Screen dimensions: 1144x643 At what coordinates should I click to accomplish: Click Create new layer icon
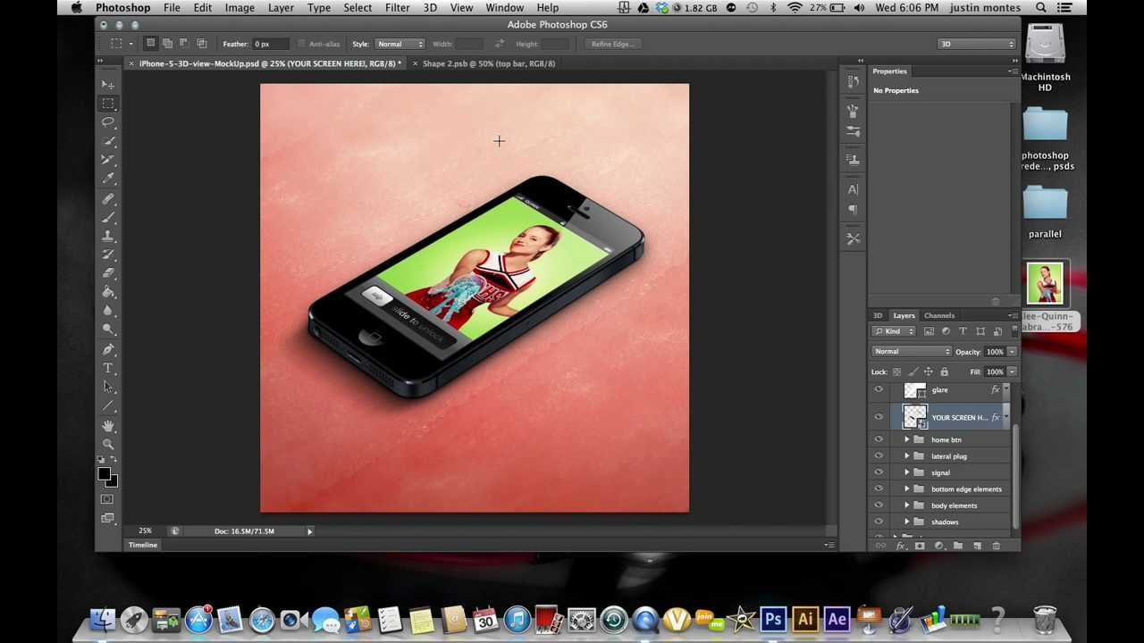pos(977,546)
